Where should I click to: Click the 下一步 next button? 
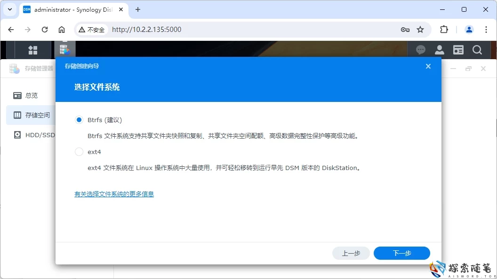pyautogui.click(x=401, y=253)
